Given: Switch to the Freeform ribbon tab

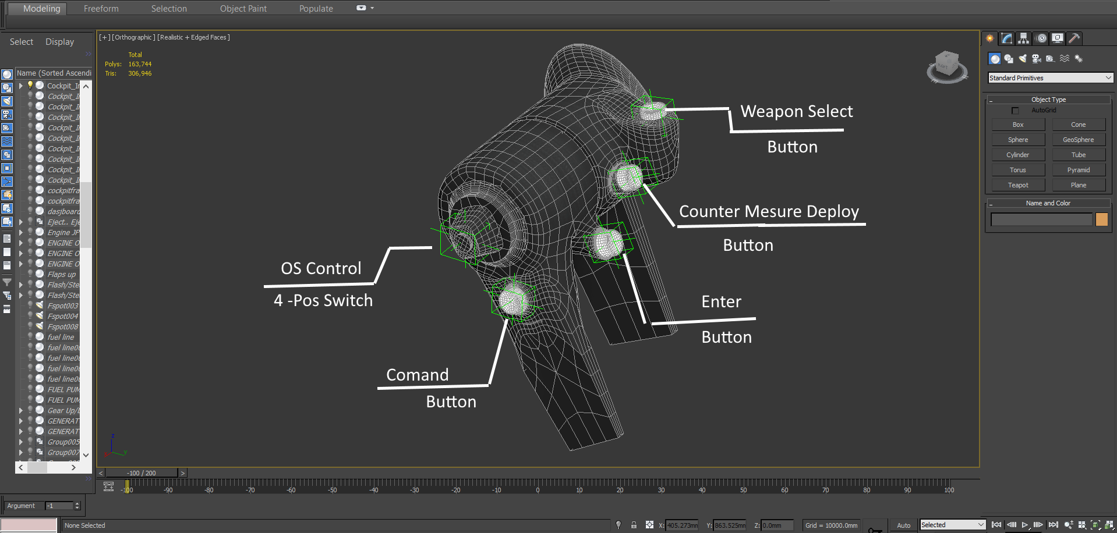Looking at the screenshot, I should pos(101,9).
